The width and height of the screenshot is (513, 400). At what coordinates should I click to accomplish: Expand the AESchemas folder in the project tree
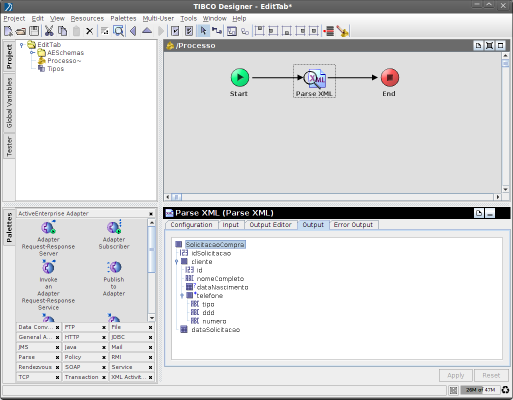[x=32, y=52]
